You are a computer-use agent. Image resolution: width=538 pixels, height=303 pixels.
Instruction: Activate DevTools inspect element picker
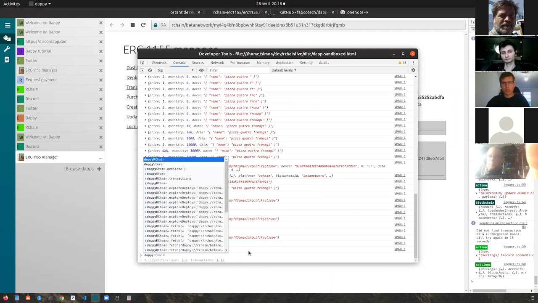pyautogui.click(x=142, y=63)
